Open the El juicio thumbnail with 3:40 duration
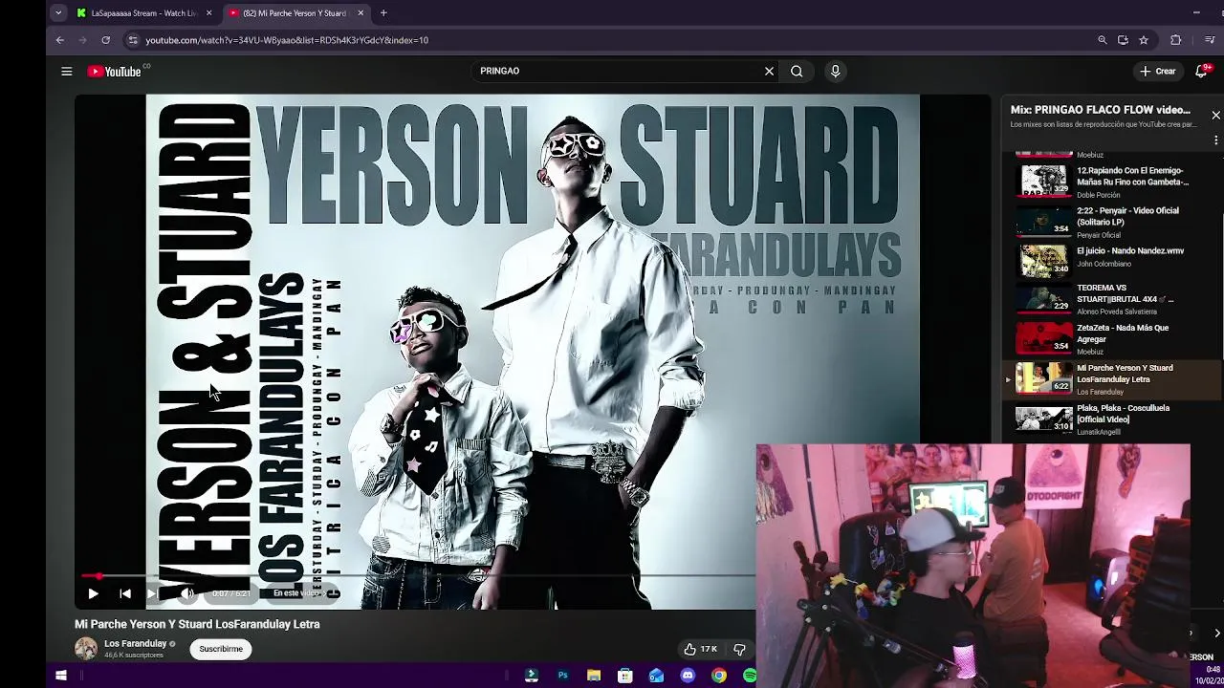1224x688 pixels. point(1043,260)
